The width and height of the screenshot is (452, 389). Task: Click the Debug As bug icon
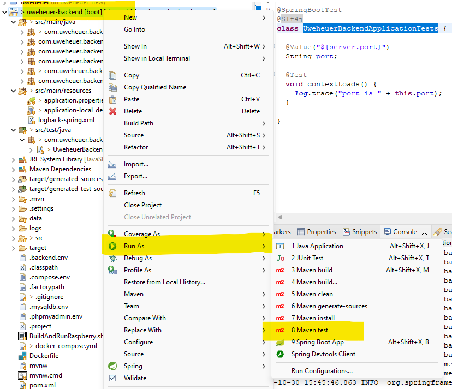(113, 258)
